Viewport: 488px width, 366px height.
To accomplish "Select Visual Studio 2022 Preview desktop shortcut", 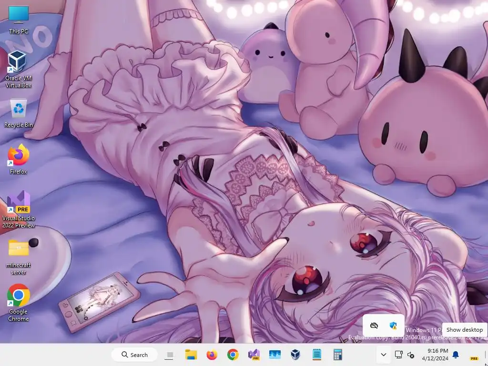I will [x=19, y=209].
